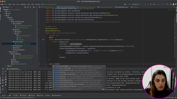Image resolution: width=177 pixels, height=99 pixels.
Task: Open the Build tool window tab
Action: [48, 95]
